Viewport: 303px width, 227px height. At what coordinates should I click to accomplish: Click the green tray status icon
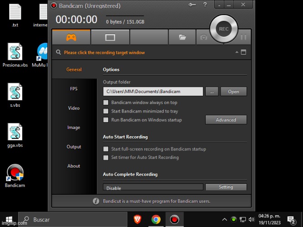pos(233,219)
